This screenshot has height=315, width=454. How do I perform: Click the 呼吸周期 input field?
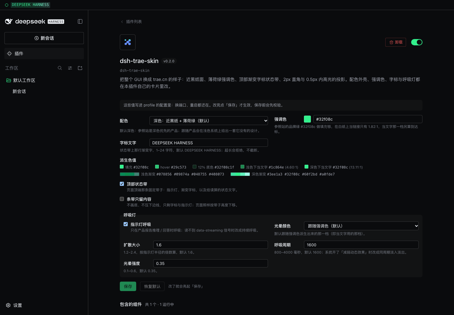coord(361,245)
